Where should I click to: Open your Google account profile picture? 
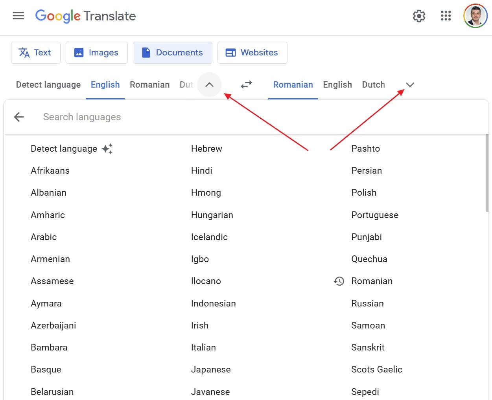click(475, 16)
